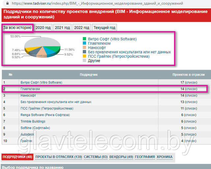Open Главтелеком link in table row 2

[30, 89]
